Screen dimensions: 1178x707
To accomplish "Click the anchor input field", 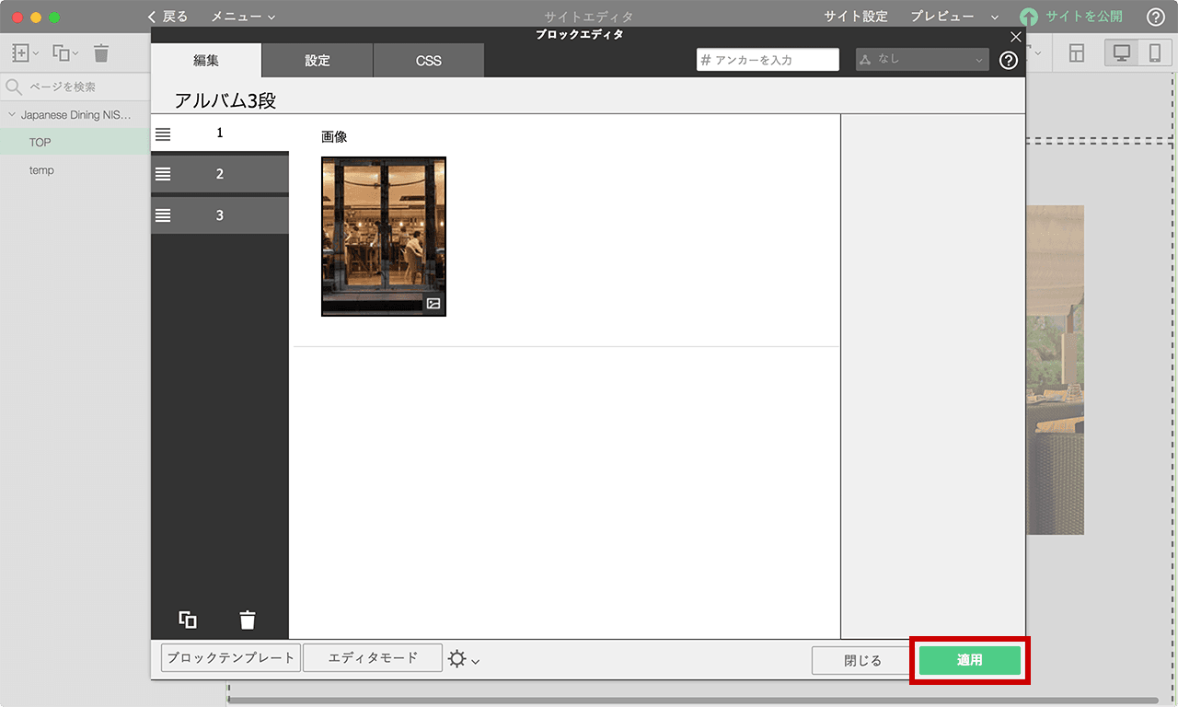I will coord(768,60).
